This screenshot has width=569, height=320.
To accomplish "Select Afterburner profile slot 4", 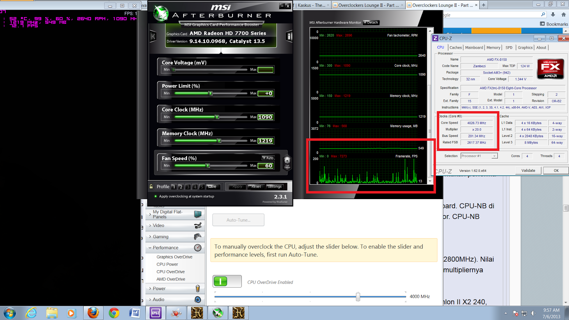I will pos(195,187).
